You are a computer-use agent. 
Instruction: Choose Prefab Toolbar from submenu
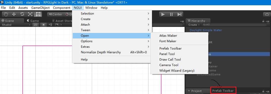(x=180, y=48)
